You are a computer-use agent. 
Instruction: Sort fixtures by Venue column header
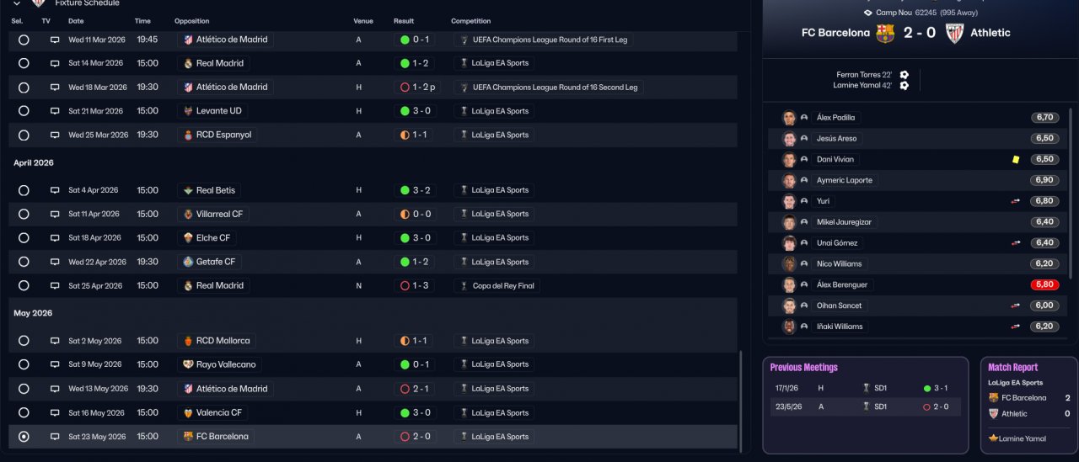(x=363, y=21)
